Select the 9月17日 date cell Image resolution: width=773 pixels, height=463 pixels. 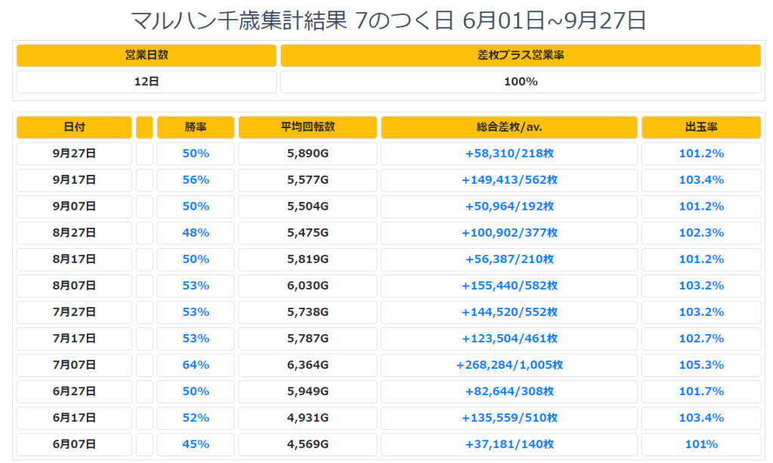pyautogui.click(x=74, y=180)
